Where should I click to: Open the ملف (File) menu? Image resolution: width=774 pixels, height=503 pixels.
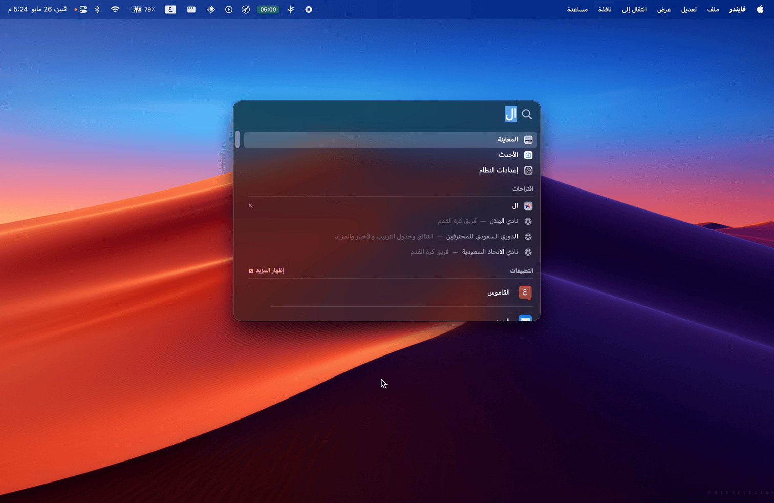(x=713, y=9)
